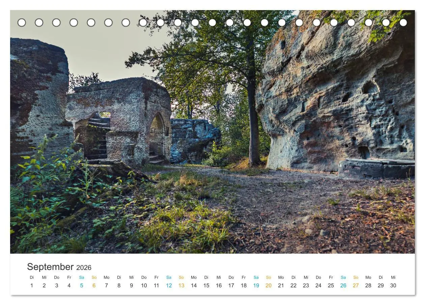
Task: Select date 15 in the calendar row
Action: (206, 285)
